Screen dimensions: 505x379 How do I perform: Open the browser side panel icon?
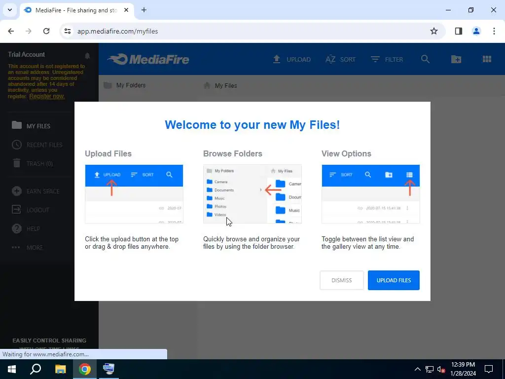[x=459, y=31]
